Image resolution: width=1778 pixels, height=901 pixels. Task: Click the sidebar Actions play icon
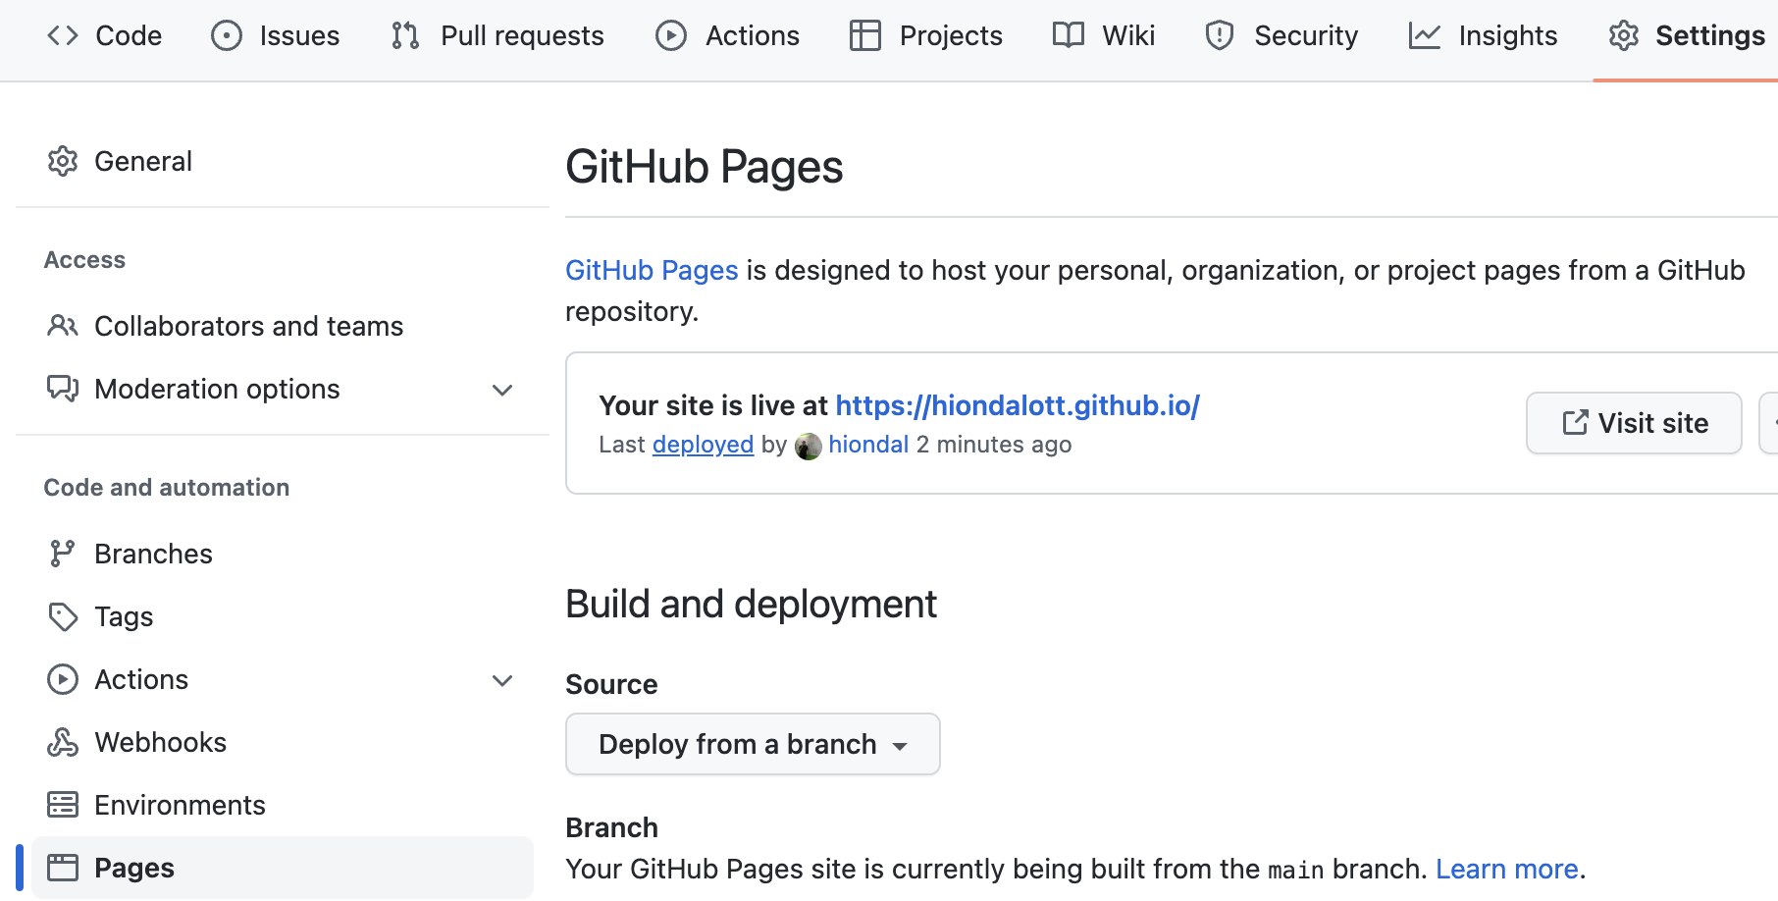click(63, 679)
